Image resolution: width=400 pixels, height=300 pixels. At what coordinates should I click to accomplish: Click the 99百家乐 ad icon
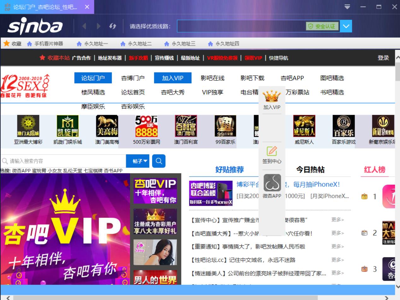[x=225, y=126]
